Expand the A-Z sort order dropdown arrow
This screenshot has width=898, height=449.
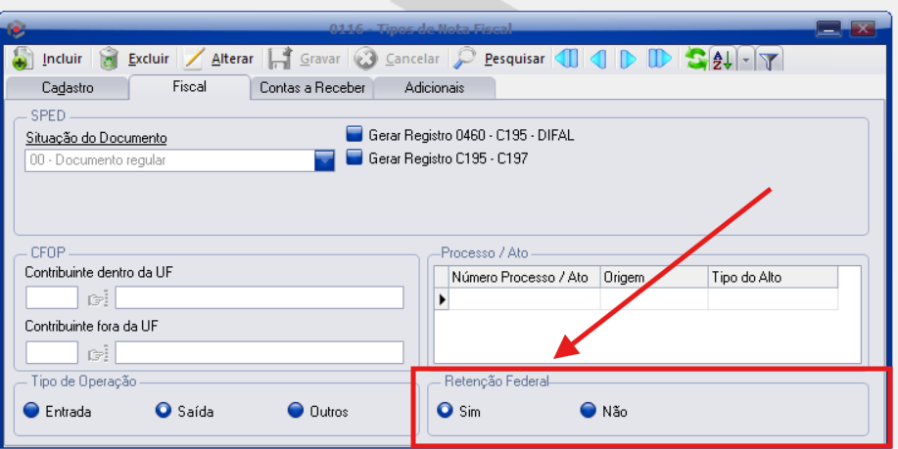click(x=745, y=60)
